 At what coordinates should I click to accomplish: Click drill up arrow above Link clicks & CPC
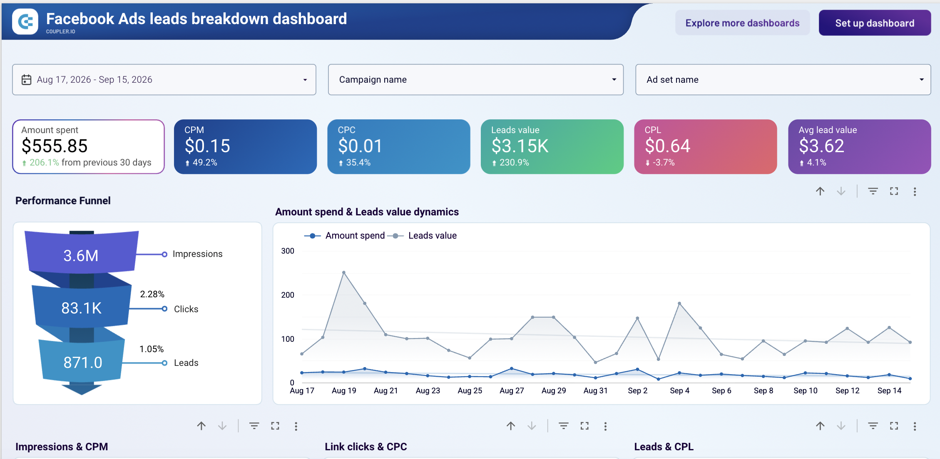(x=511, y=426)
